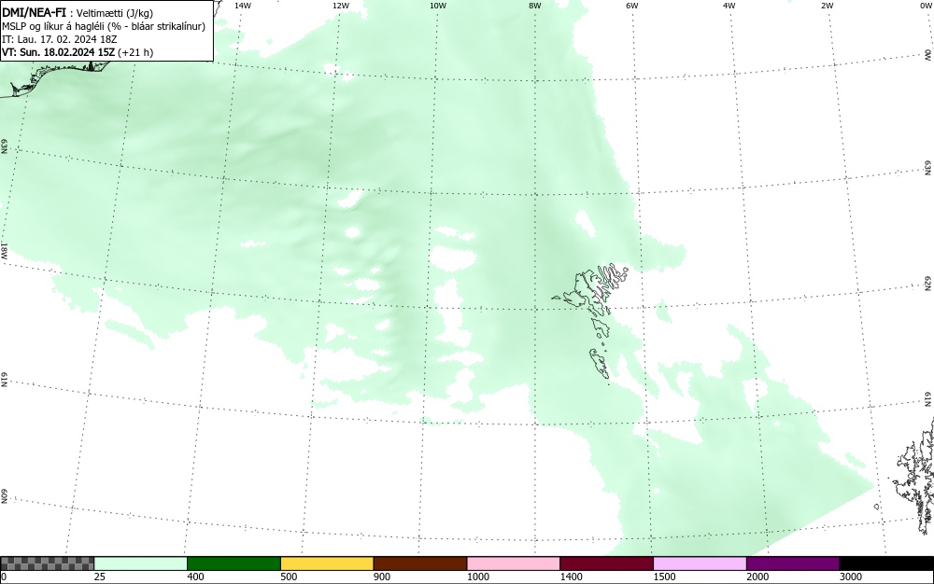
Task: Click the dark purple 2000–3000 legend swatch
Action: pyautogui.click(x=793, y=563)
